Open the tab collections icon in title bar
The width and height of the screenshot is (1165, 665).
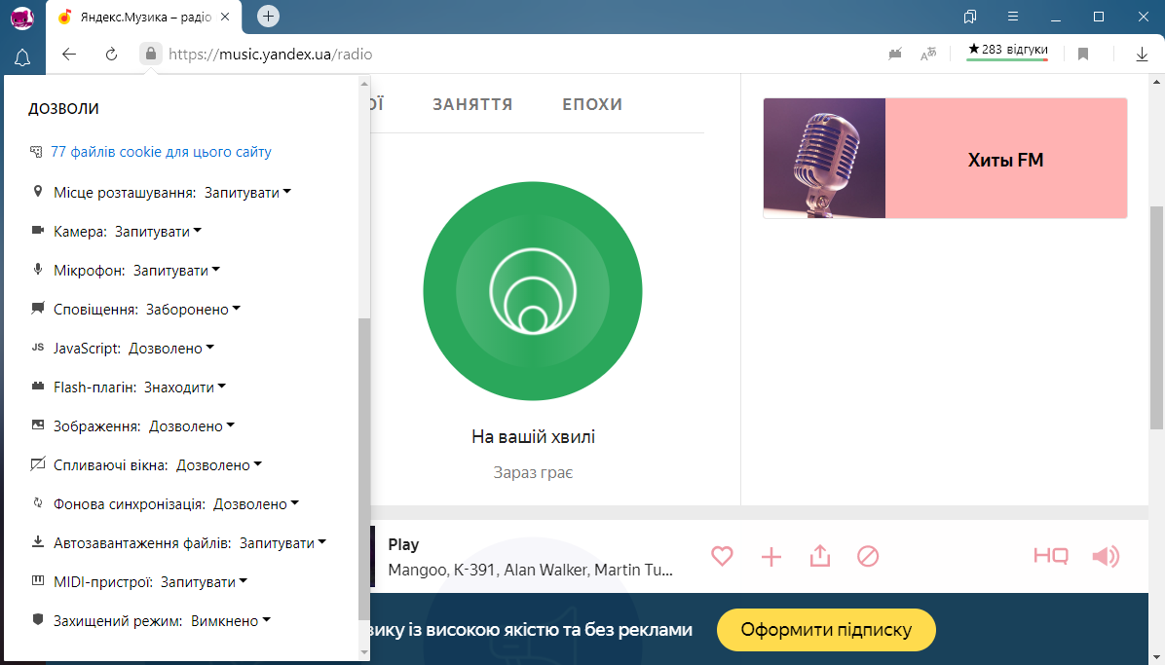(x=969, y=17)
